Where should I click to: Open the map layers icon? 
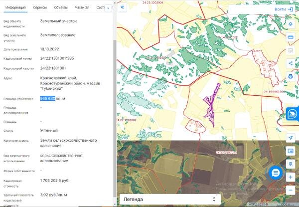(x=291, y=24)
